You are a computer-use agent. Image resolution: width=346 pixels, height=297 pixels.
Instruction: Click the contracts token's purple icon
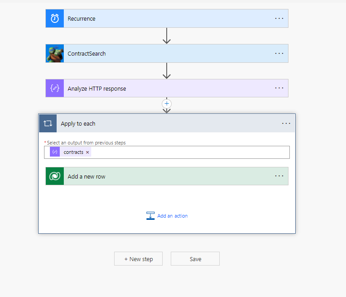(x=55, y=152)
